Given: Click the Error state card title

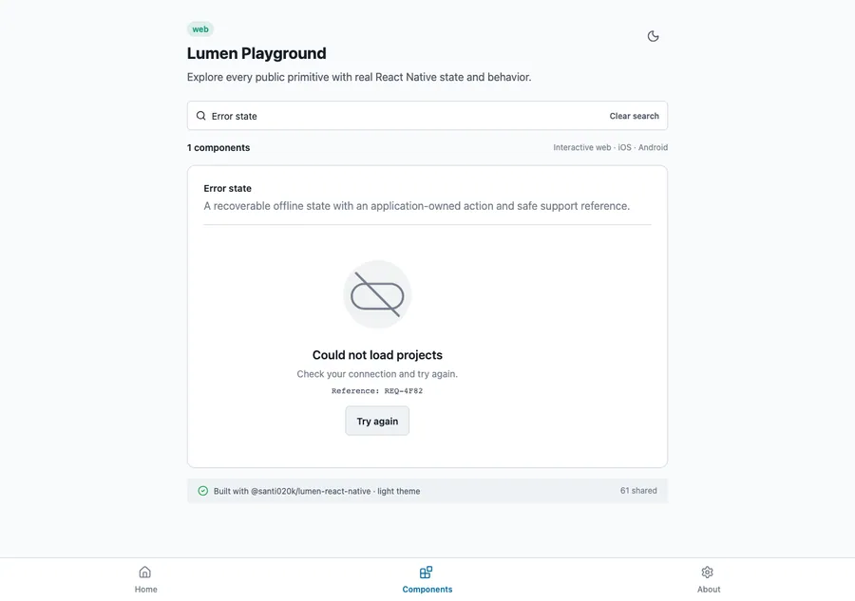Looking at the screenshot, I should 227,189.
